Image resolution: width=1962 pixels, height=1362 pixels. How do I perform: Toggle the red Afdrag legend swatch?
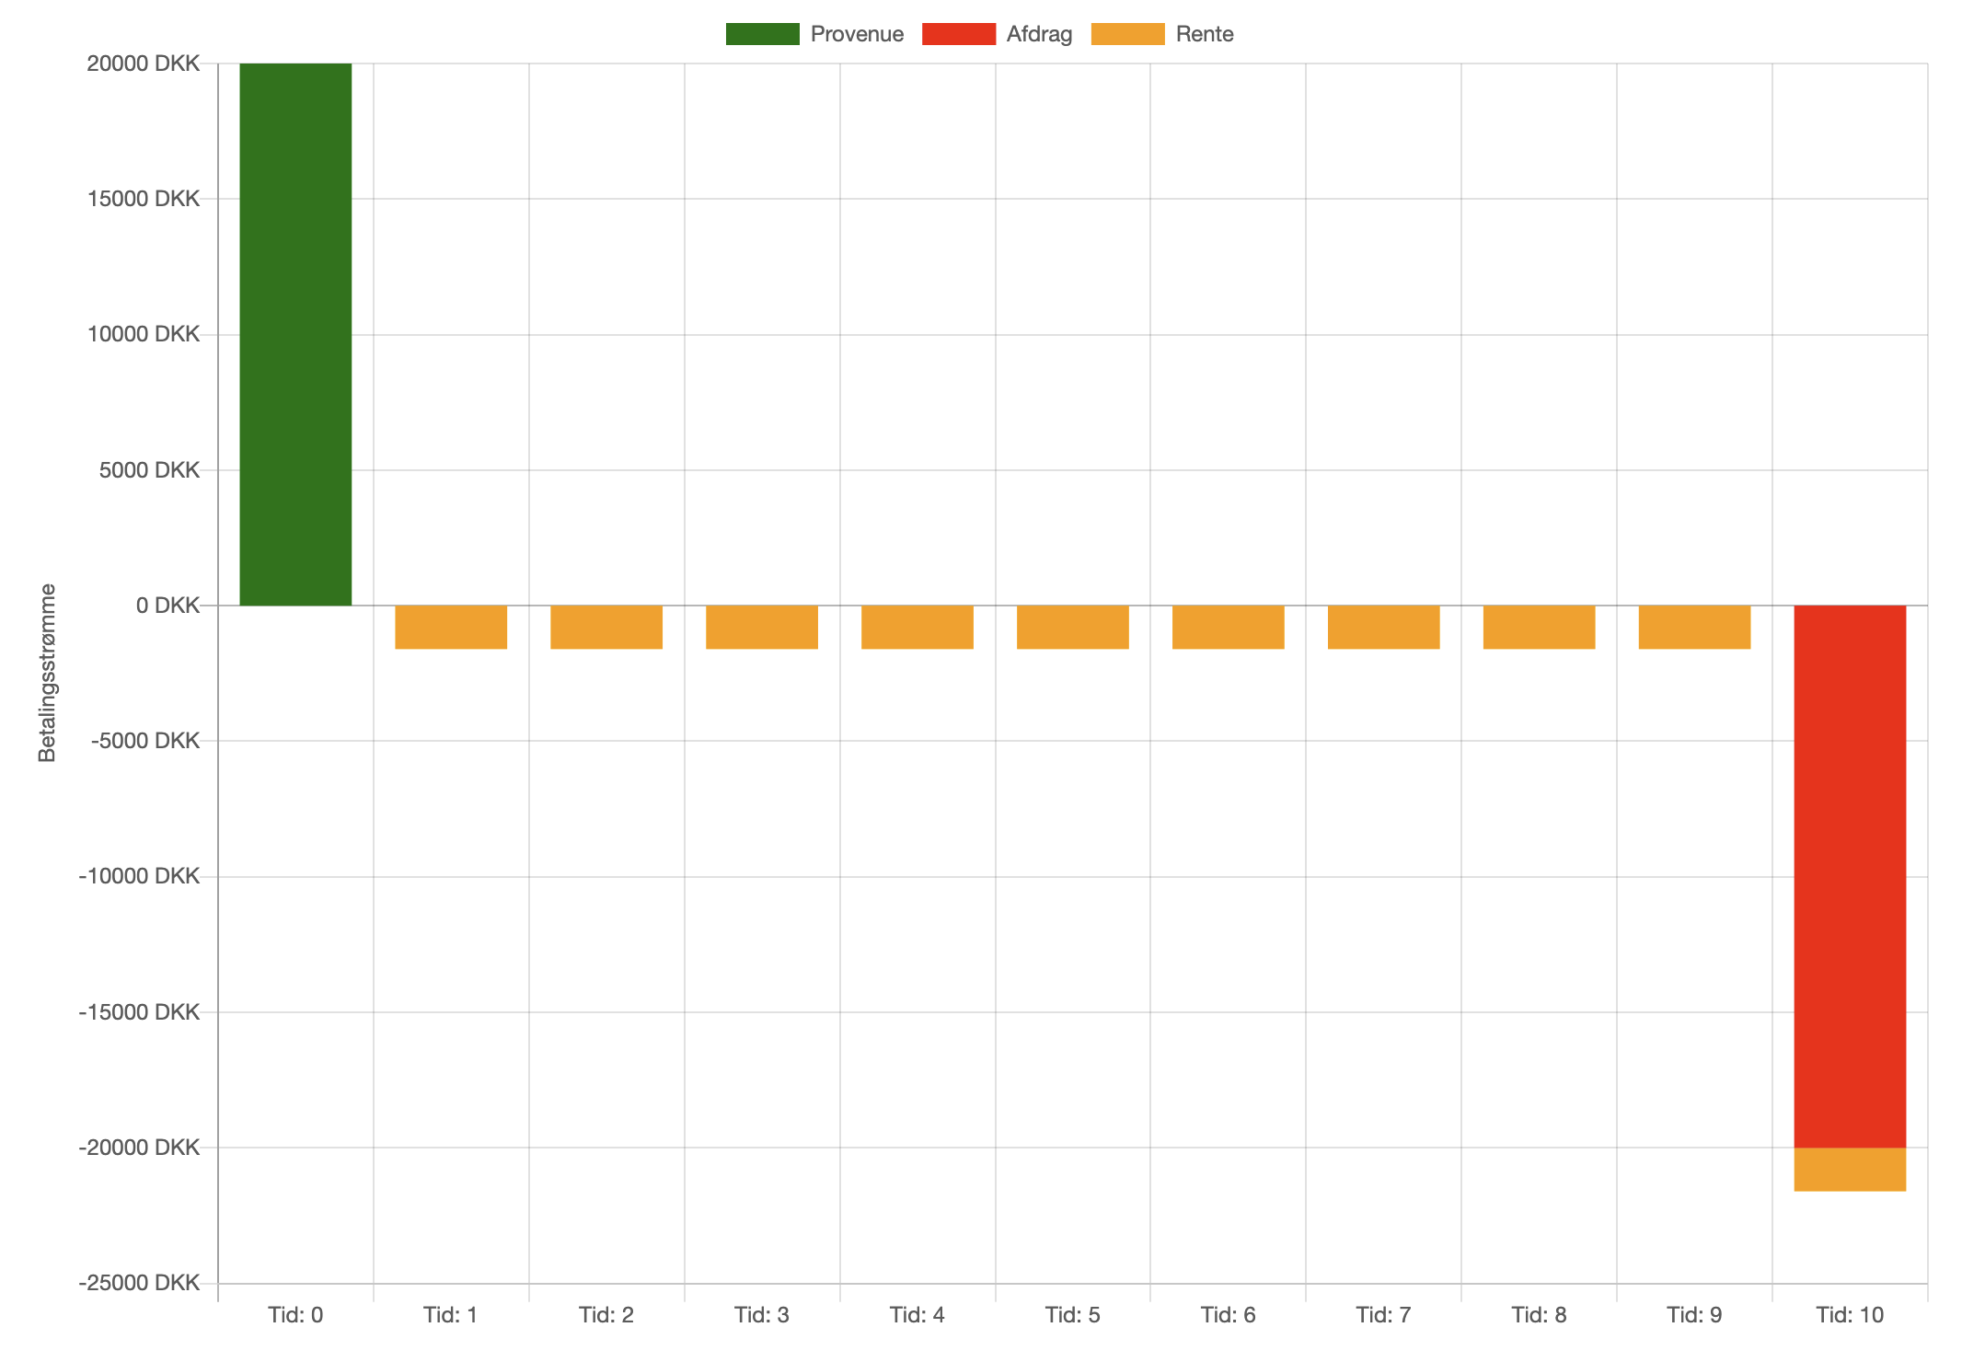click(x=958, y=34)
